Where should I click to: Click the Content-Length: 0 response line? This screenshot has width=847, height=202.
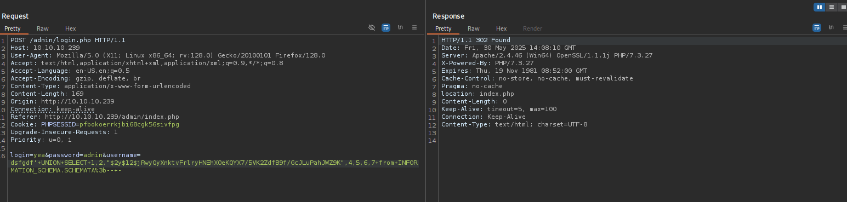point(474,102)
